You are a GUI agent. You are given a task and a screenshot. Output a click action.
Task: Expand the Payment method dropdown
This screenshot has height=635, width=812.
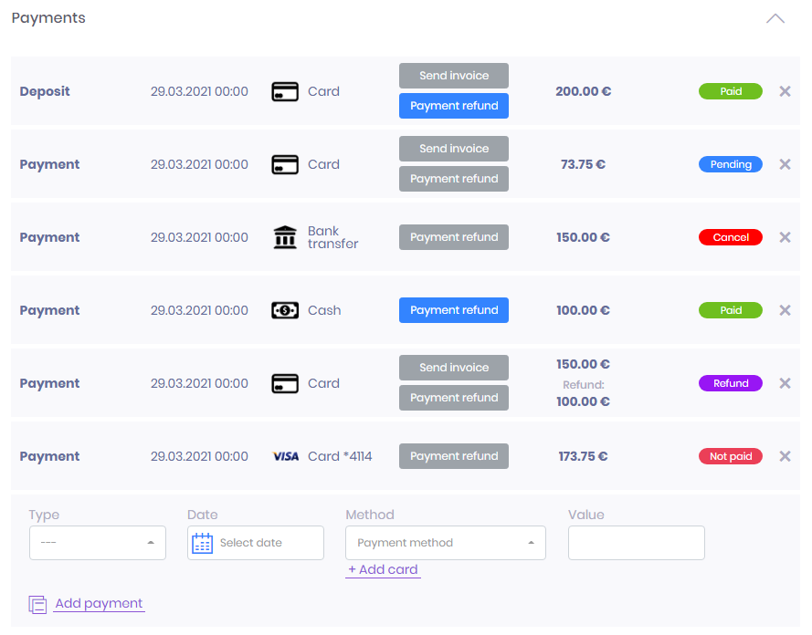pyautogui.click(x=446, y=543)
